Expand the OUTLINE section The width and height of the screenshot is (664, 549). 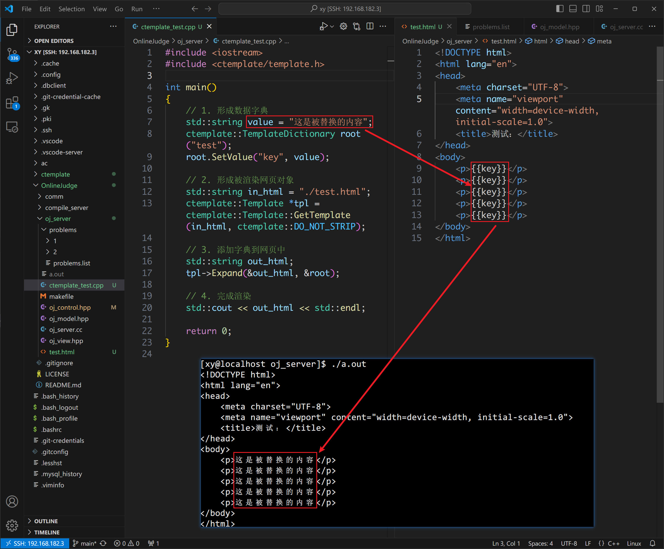coord(46,521)
